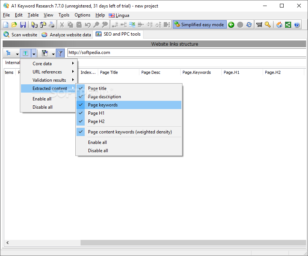Create a new project with blank-page icon
The height and width of the screenshot is (256, 308).
click(x=6, y=25)
